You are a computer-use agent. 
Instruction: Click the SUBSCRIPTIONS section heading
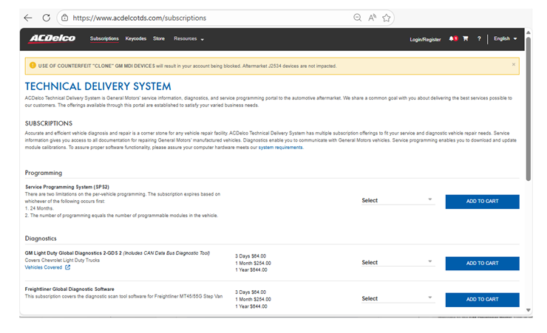(x=49, y=123)
